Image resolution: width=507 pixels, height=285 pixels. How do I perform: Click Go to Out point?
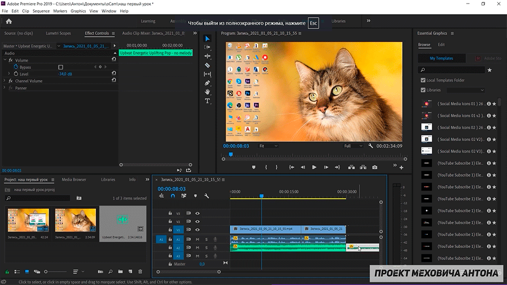(x=337, y=167)
